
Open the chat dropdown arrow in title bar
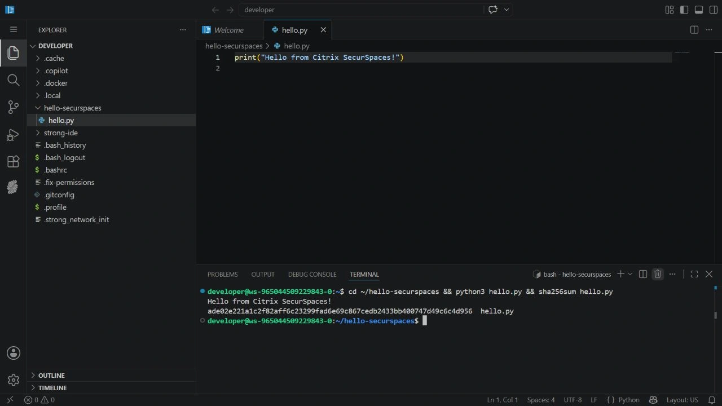(x=507, y=10)
